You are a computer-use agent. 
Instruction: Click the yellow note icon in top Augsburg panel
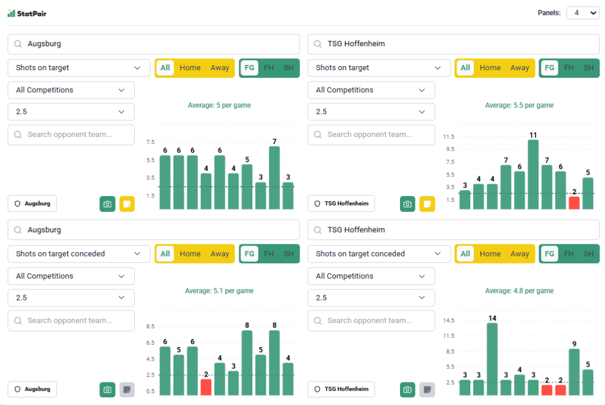[x=127, y=204]
